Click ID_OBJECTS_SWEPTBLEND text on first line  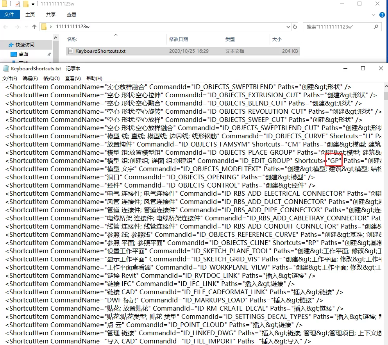[233, 87]
